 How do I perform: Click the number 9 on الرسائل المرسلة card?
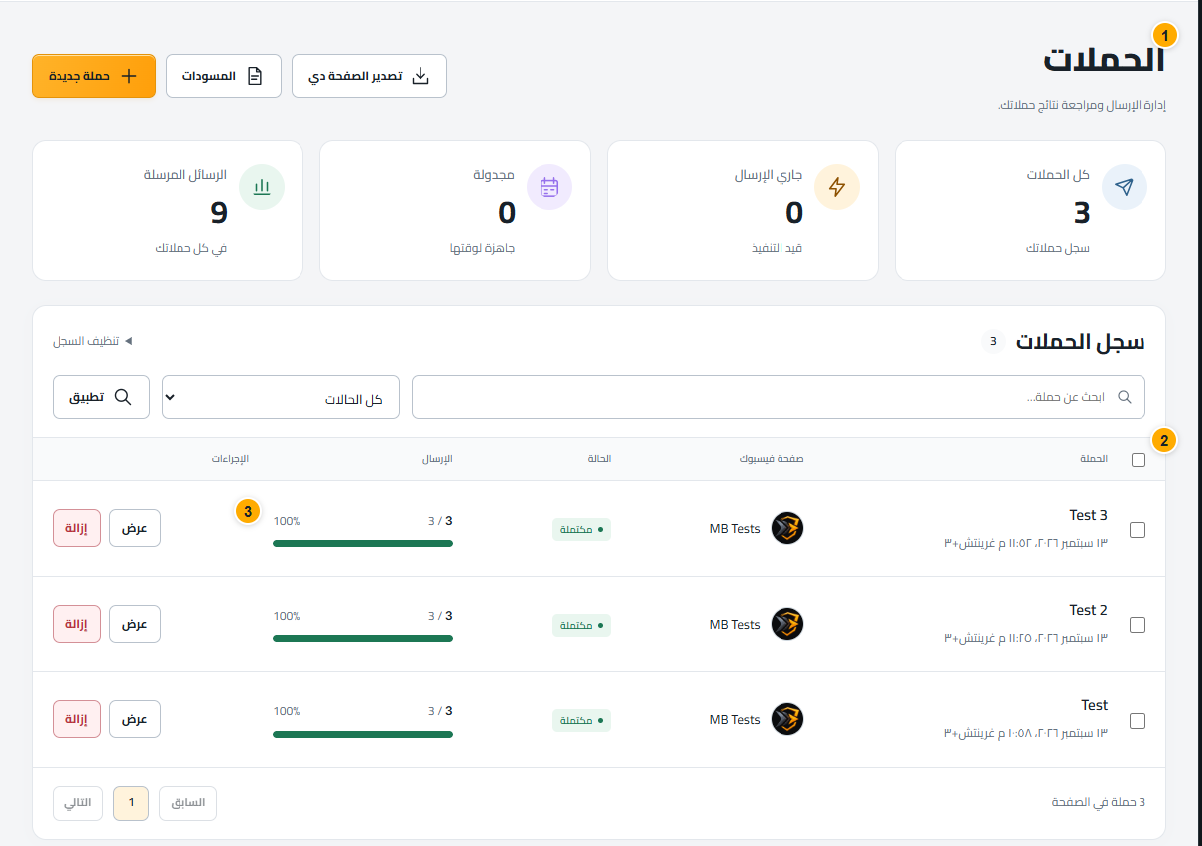[218, 212]
